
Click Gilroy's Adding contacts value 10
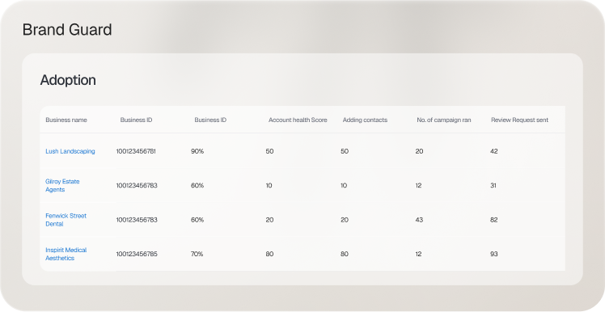(344, 186)
